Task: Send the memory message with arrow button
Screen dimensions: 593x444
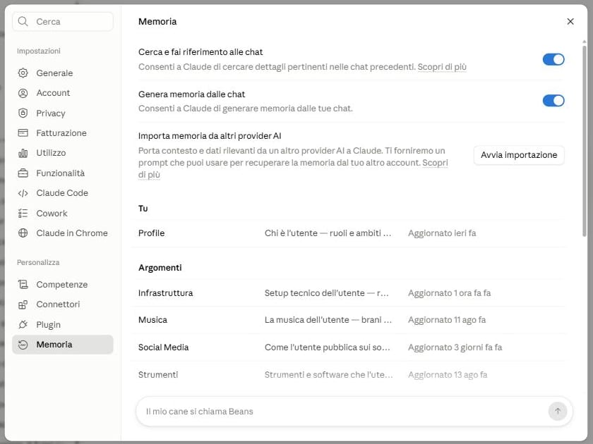Action: pyautogui.click(x=558, y=411)
